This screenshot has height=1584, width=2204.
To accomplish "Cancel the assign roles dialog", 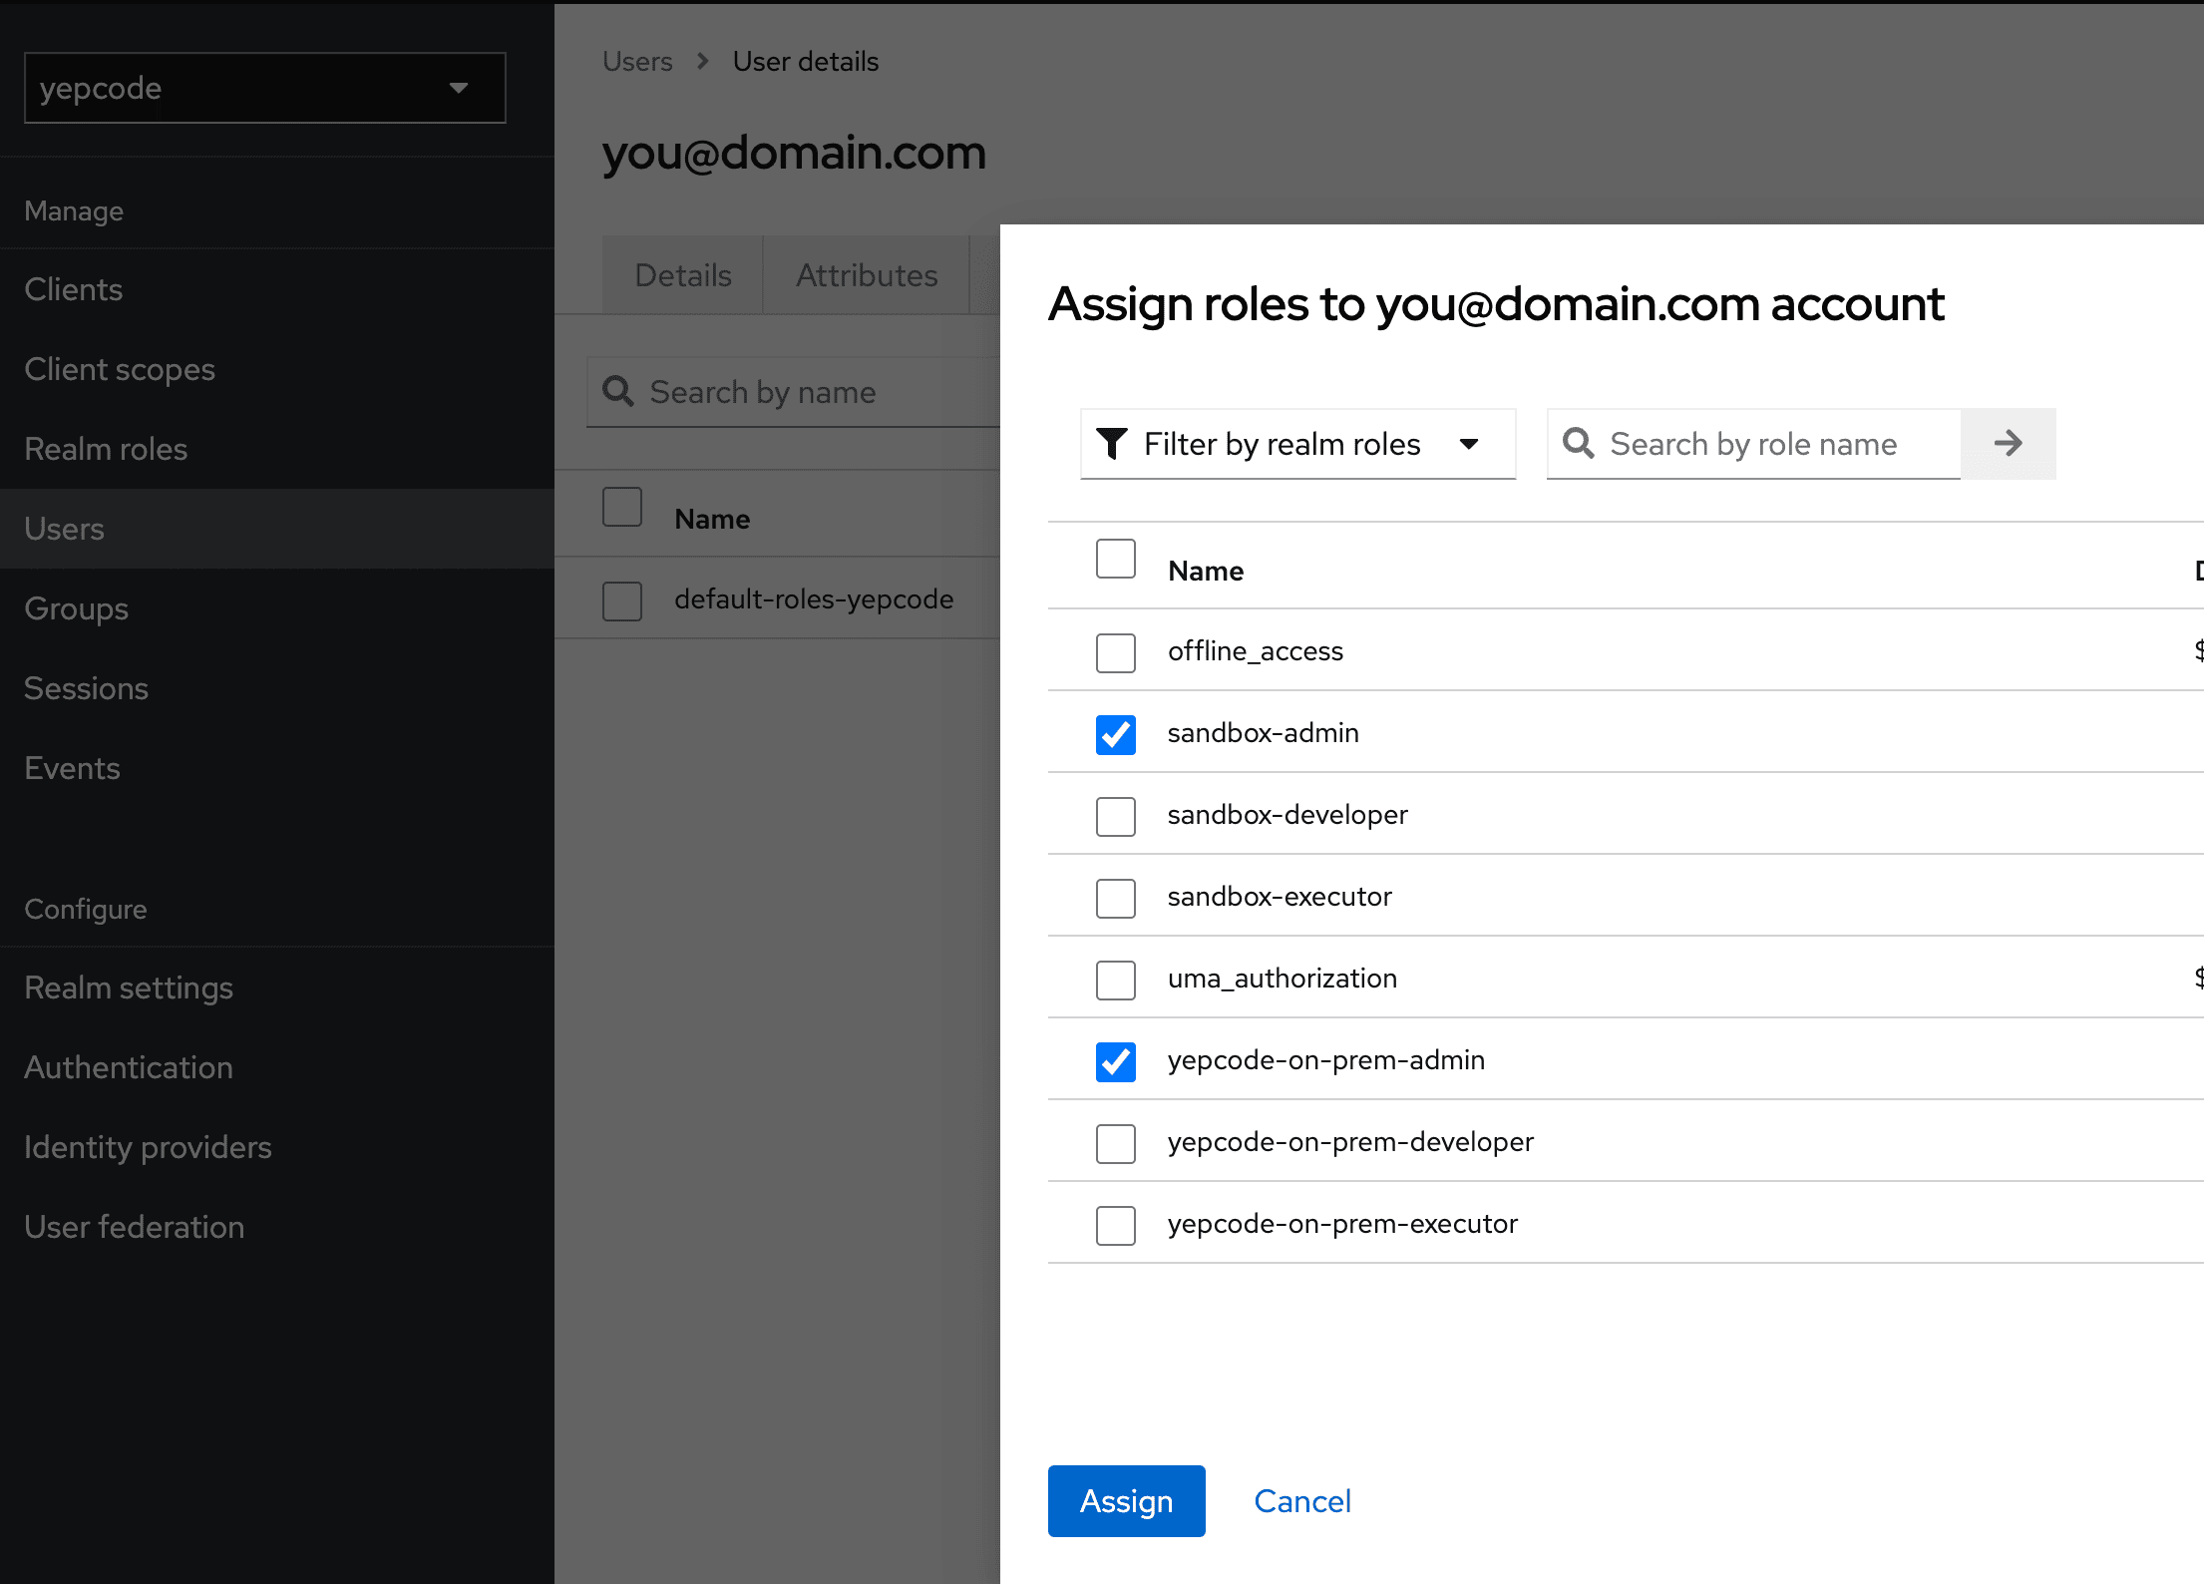I will (x=1301, y=1501).
